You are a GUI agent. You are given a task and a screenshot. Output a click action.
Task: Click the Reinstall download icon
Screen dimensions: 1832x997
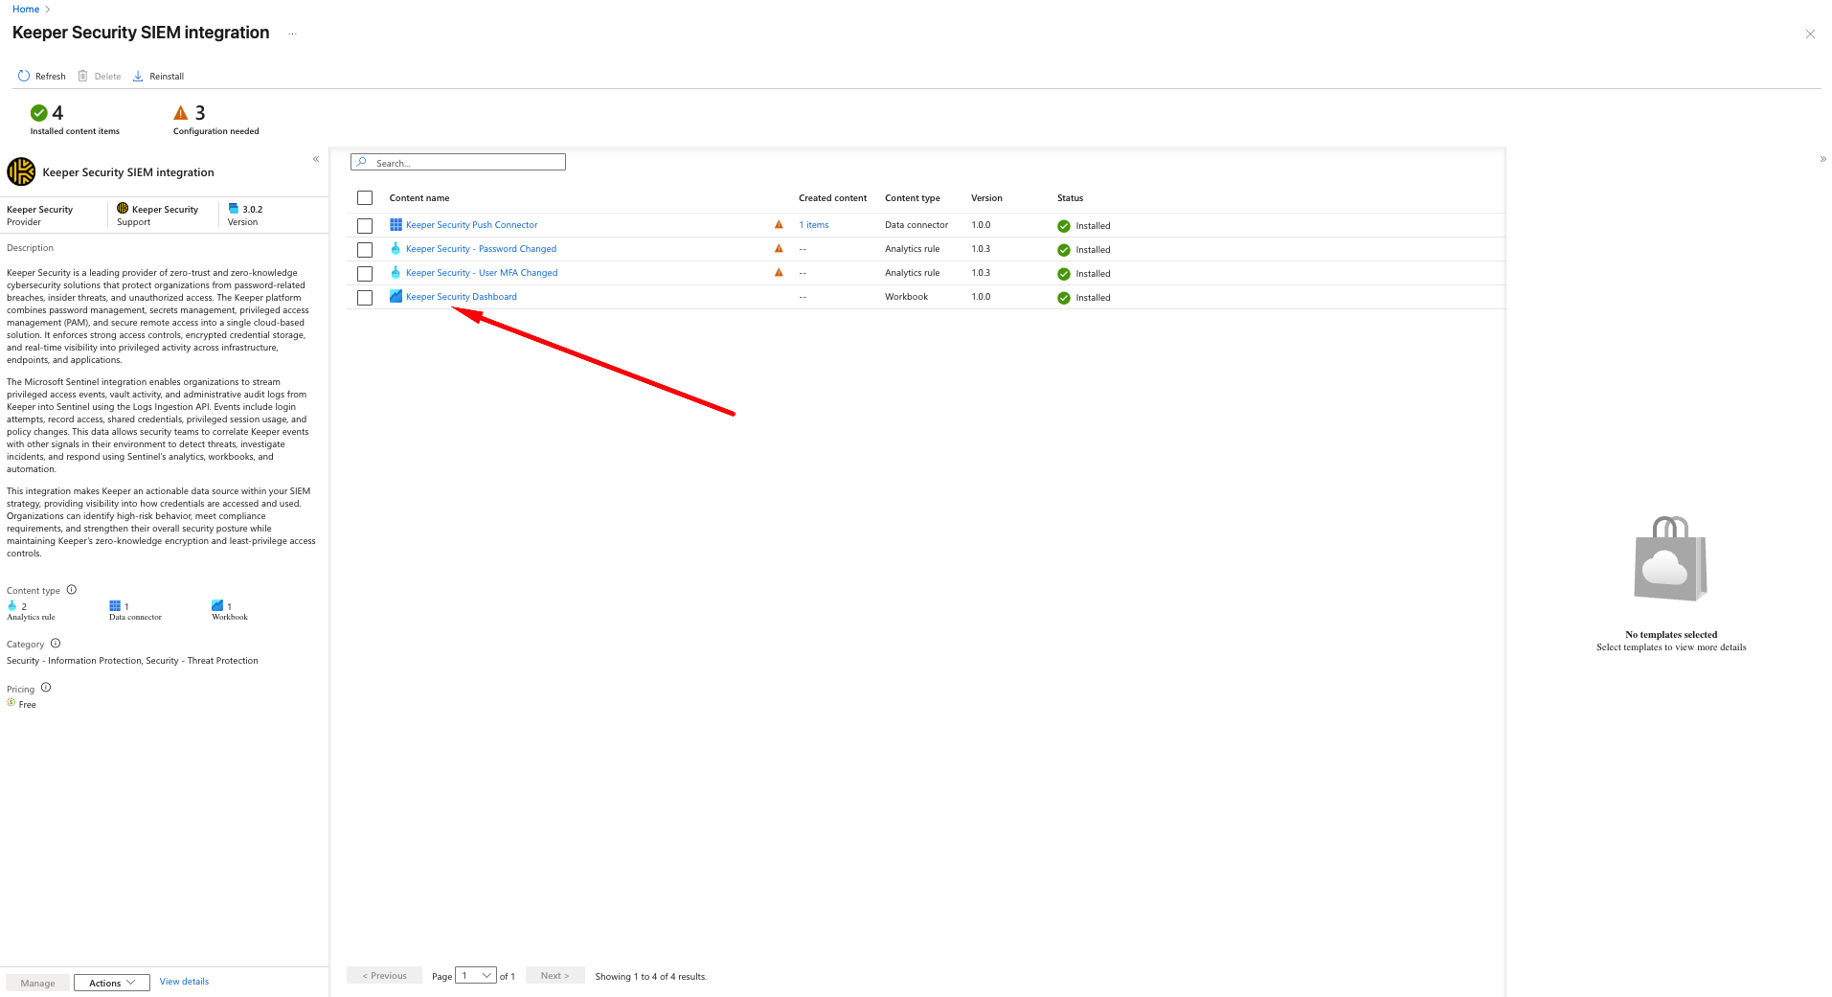pyautogui.click(x=138, y=76)
